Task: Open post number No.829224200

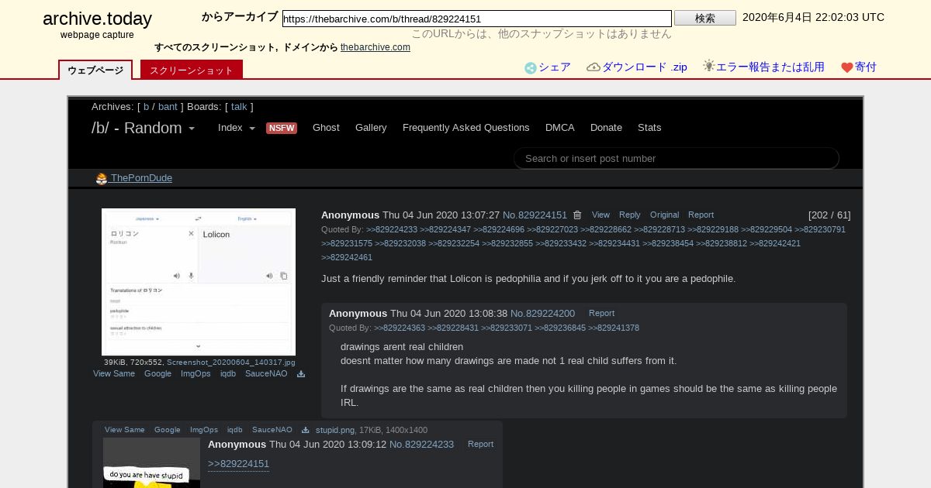Action: click(542, 314)
